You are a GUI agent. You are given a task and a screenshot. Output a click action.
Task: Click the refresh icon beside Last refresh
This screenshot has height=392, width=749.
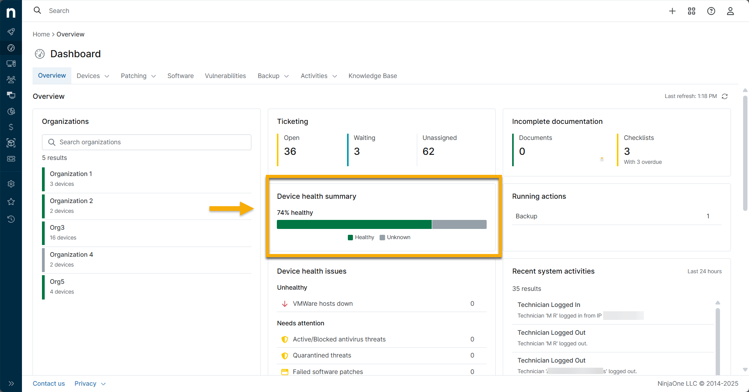point(725,96)
